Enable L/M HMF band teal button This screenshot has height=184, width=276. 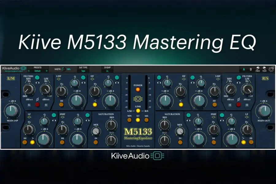click(x=87, y=115)
